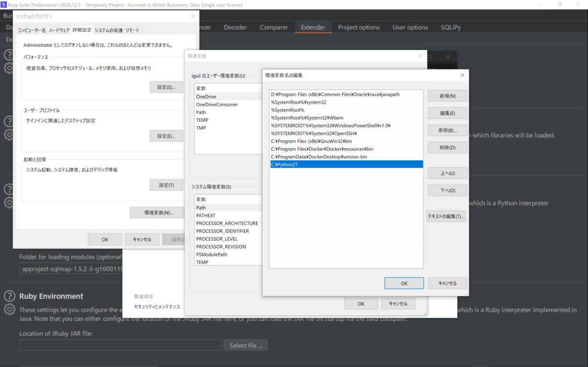
Task: Click キャンセル in 環境変数名の編集 dialog
Action: coord(447,283)
